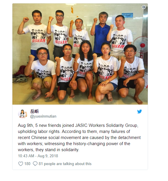Open the group photo in the tweet
Image resolution: width=168 pixels, height=181 pixels.
coord(80,54)
